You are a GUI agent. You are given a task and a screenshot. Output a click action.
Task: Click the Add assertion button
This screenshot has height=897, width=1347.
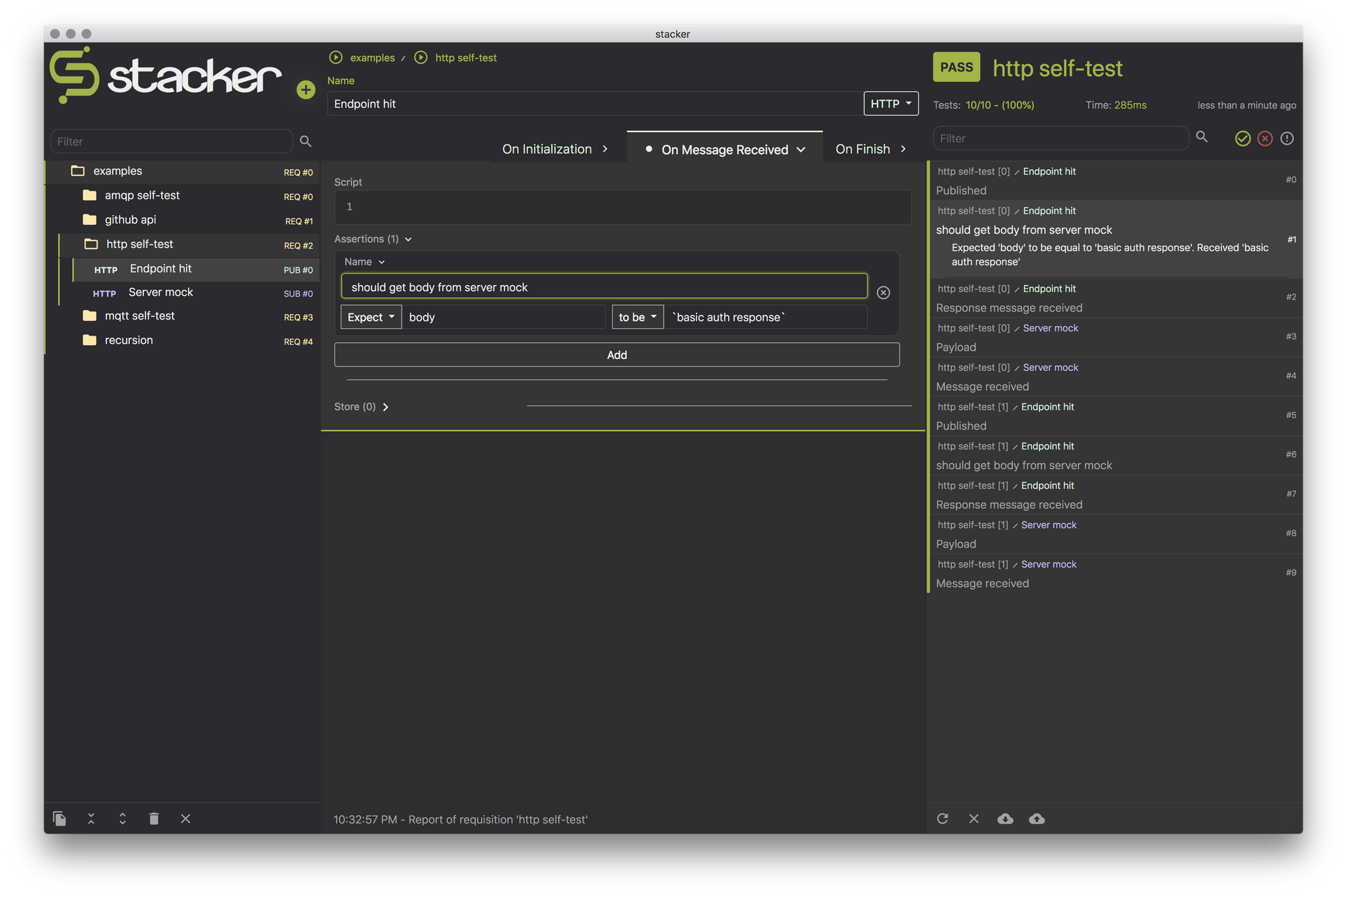click(617, 354)
